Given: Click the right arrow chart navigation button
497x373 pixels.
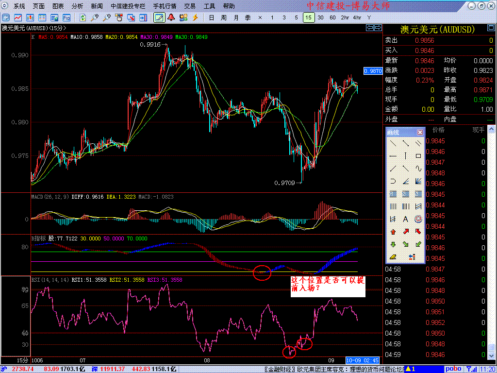Looking at the screenshot, I should pos(378,28).
